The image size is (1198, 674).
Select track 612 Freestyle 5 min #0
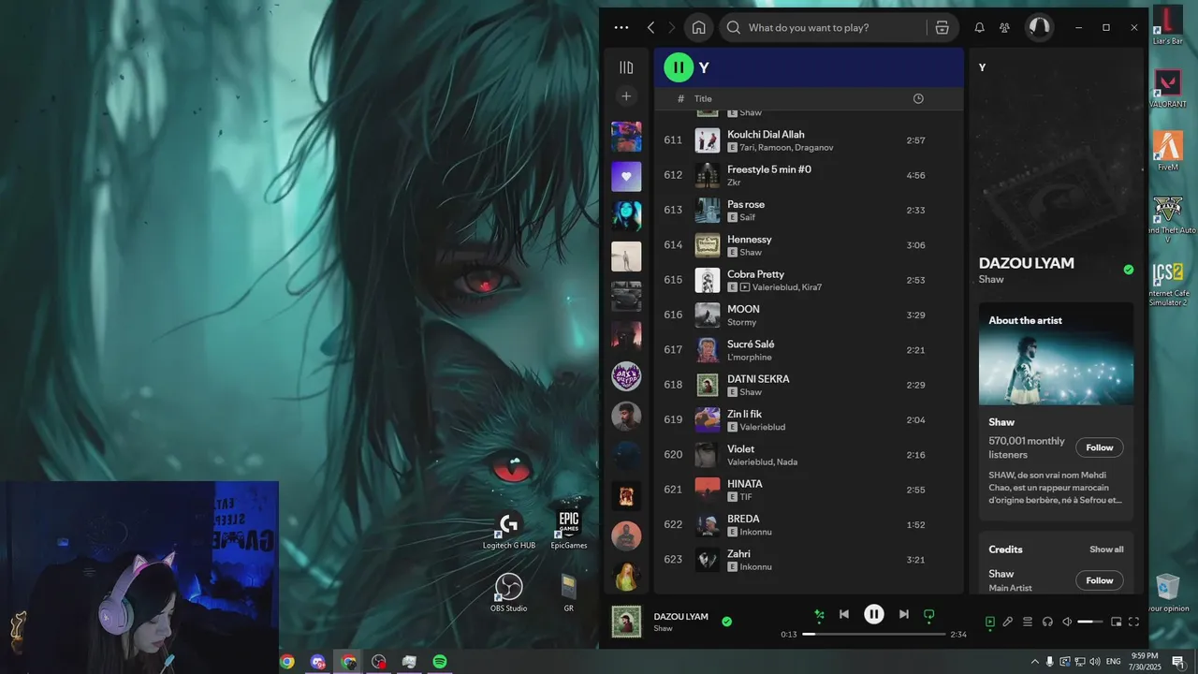pyautogui.click(x=809, y=175)
